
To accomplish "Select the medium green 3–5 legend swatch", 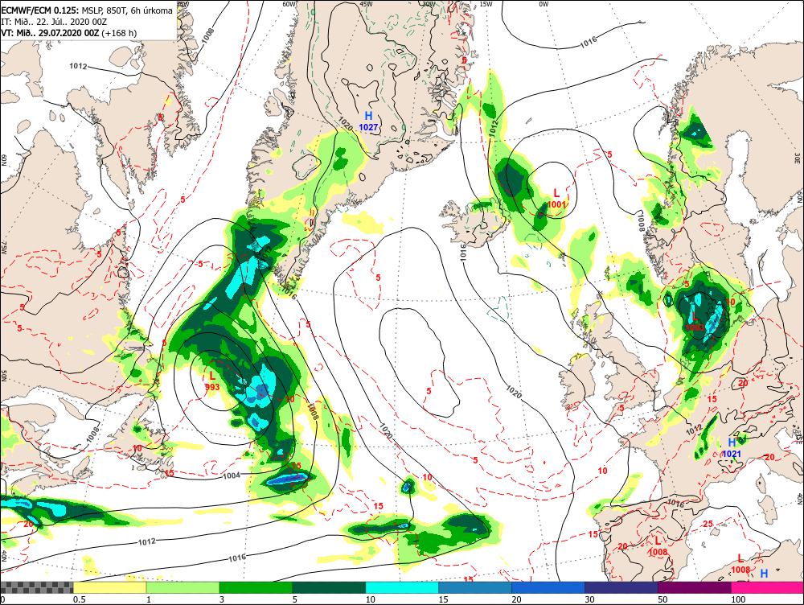I will (256, 587).
